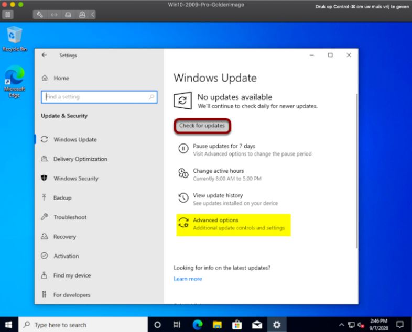Open View update history
This screenshot has width=412, height=332.
227,199
